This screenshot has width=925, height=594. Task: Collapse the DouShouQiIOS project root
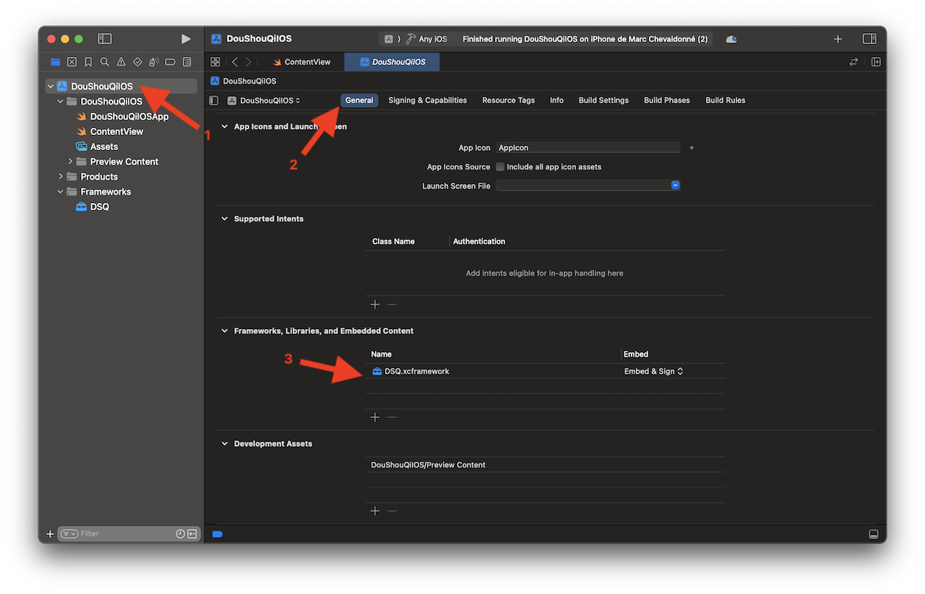click(x=51, y=86)
